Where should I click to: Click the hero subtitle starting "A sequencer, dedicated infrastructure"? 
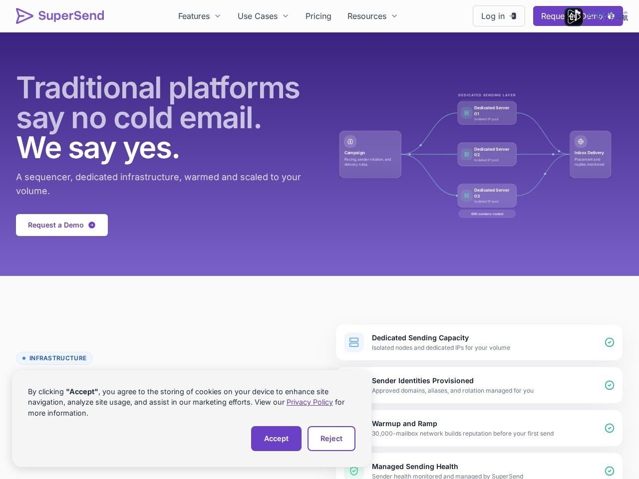pyautogui.click(x=158, y=184)
